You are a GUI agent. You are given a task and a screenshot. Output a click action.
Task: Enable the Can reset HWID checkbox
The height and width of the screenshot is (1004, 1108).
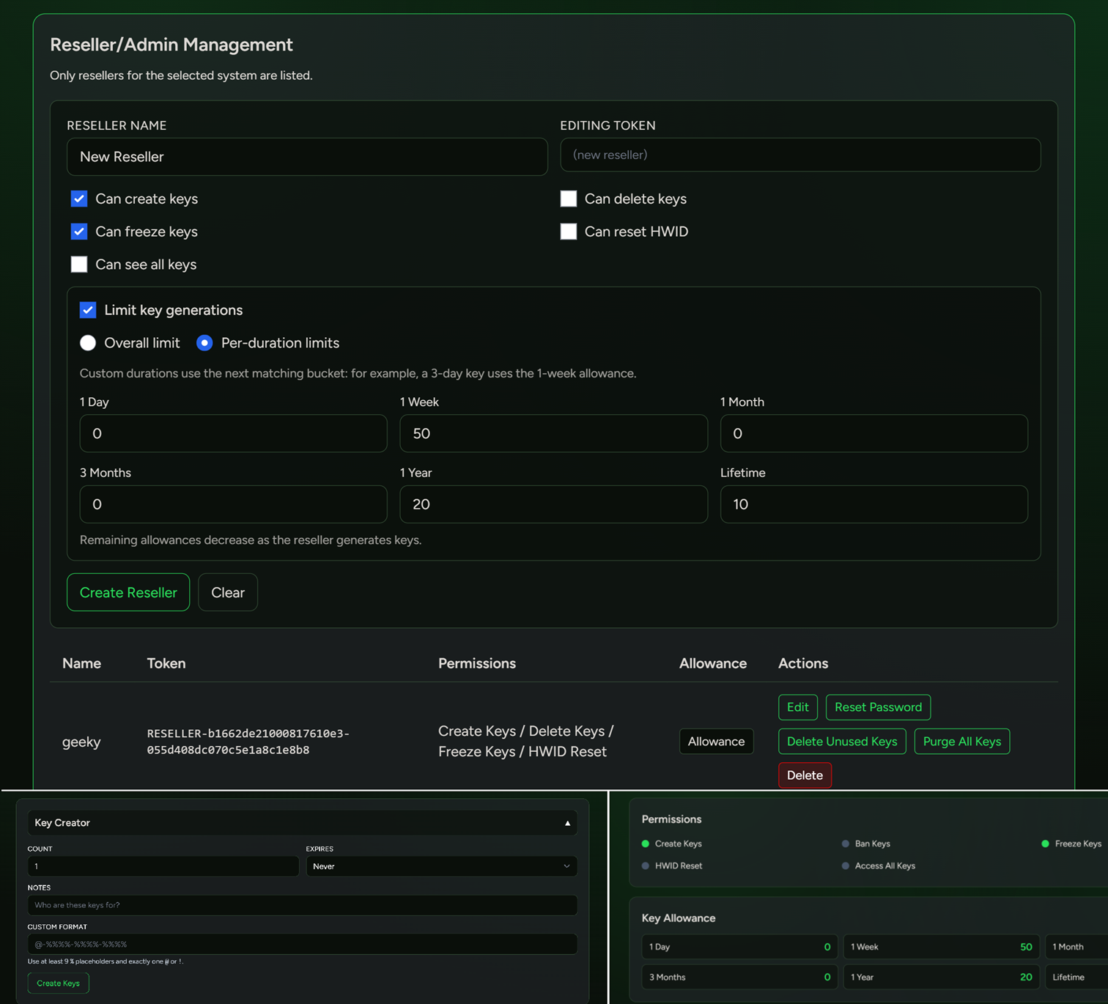(x=569, y=232)
